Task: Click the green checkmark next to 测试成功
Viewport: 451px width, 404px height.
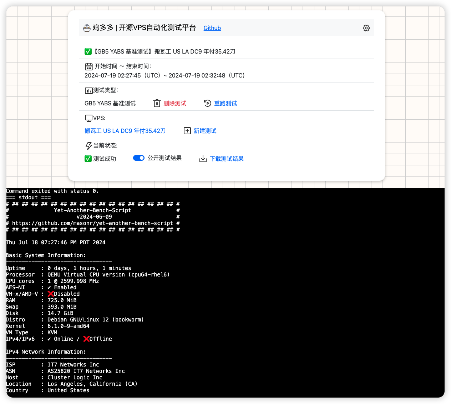Action: [88, 159]
